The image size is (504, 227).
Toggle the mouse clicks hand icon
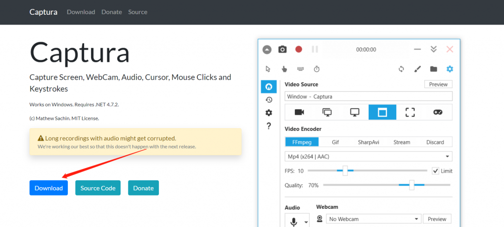284,69
